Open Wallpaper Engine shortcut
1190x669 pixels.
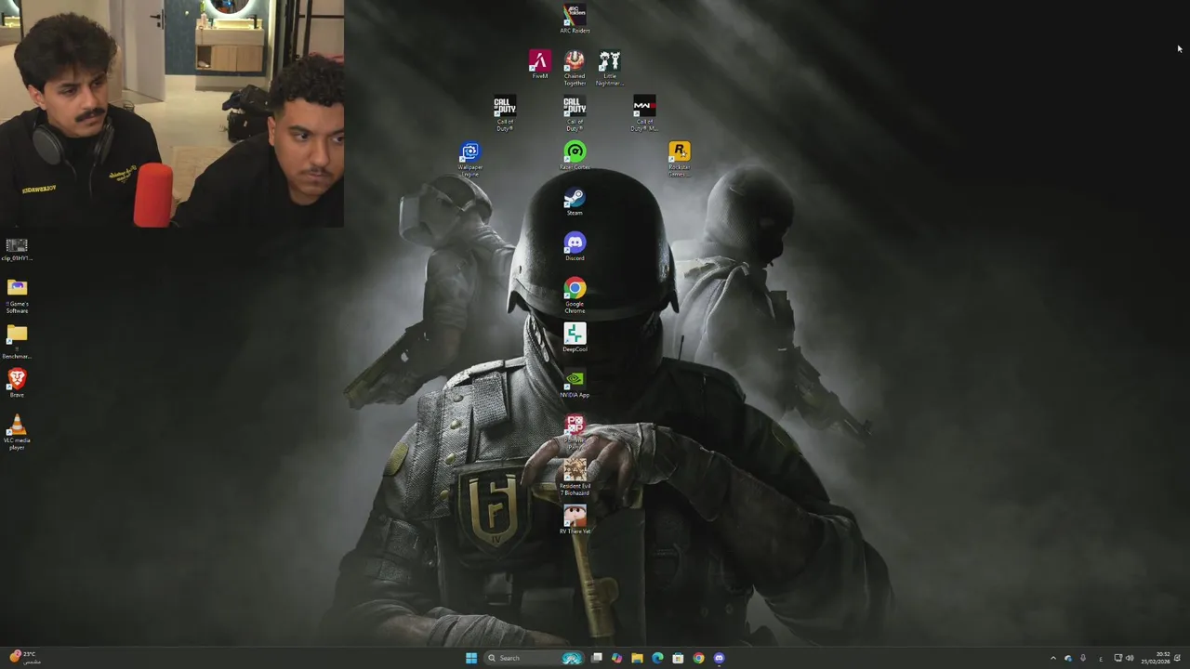470,159
